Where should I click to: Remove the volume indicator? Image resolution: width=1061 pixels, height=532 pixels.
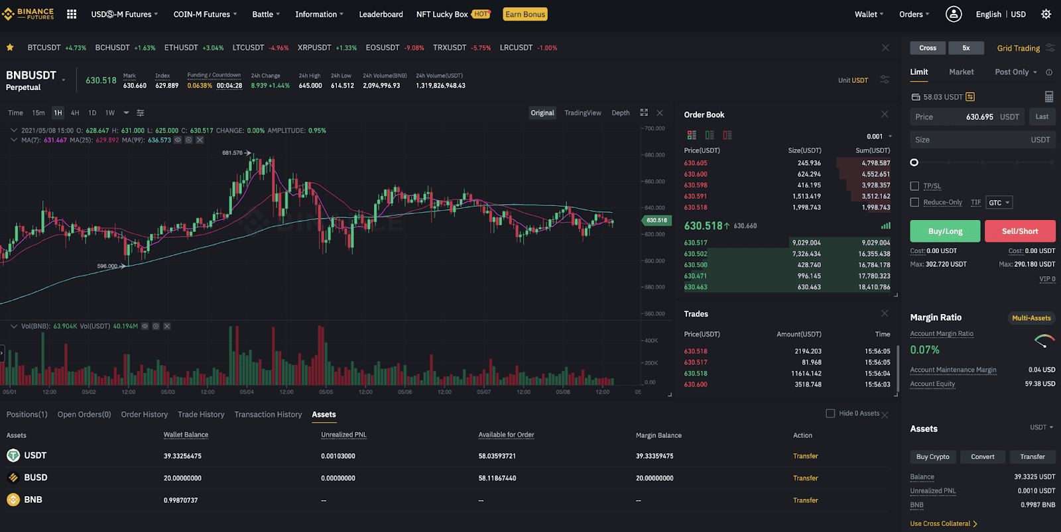167,326
